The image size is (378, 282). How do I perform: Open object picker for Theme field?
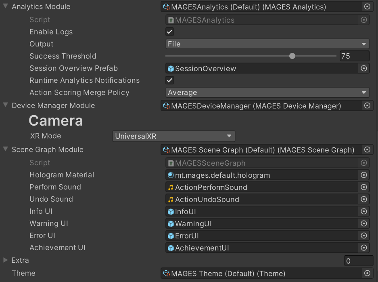pyautogui.click(x=367, y=273)
